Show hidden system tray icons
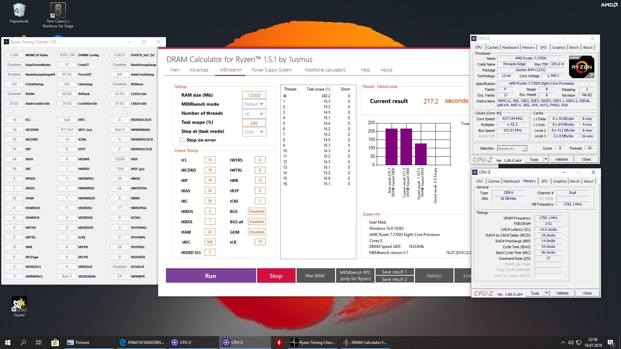Screen dimensions: 621x349 563,343
